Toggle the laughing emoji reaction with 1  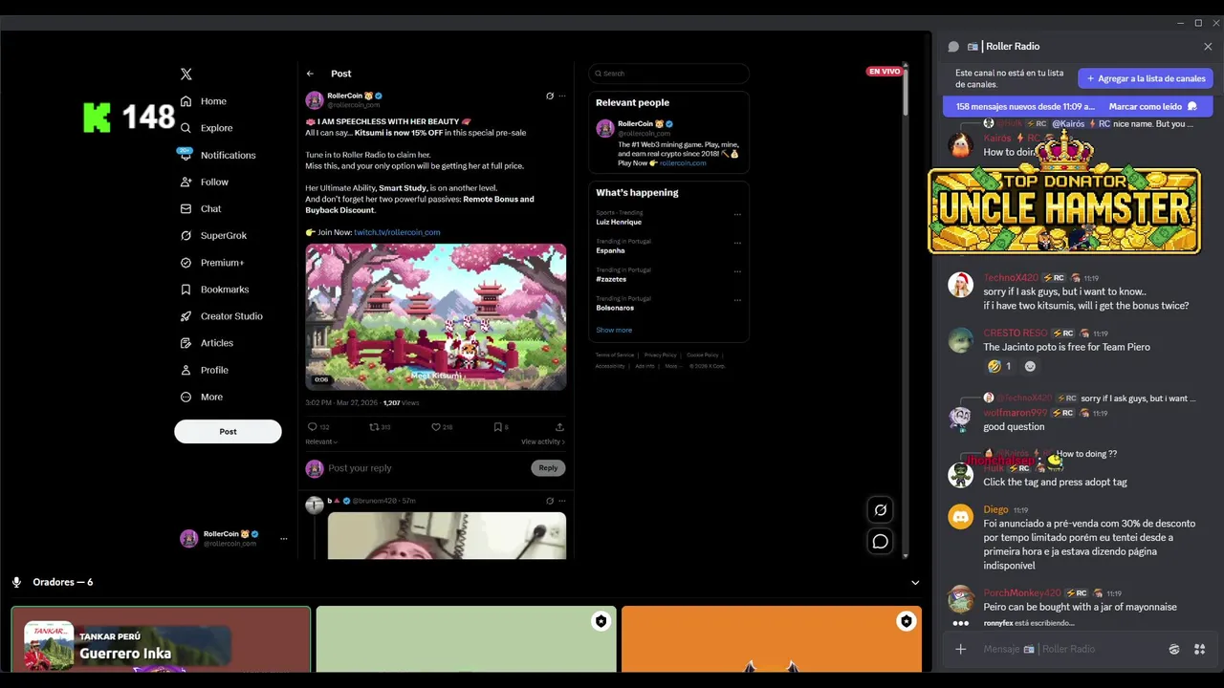pyautogui.click(x=1000, y=366)
